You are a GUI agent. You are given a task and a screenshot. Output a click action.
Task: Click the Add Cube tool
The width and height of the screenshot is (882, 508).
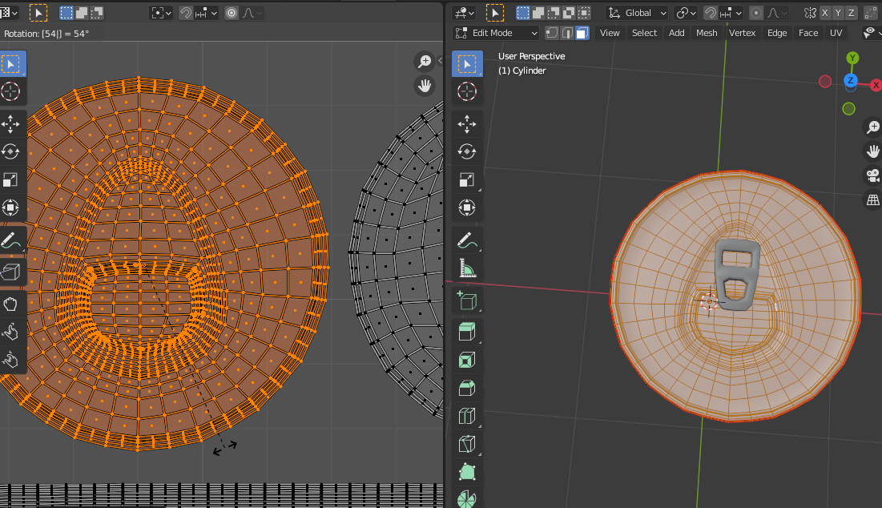point(467,301)
